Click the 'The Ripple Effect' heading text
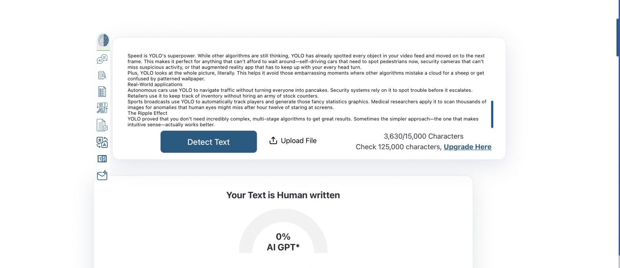620x268 pixels. point(147,113)
